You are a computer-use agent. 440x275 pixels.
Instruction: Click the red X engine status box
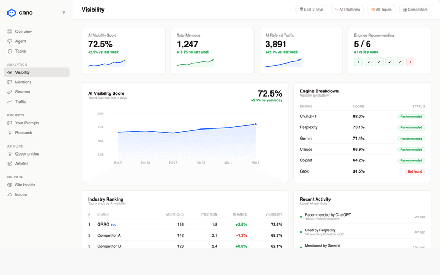pos(410,62)
